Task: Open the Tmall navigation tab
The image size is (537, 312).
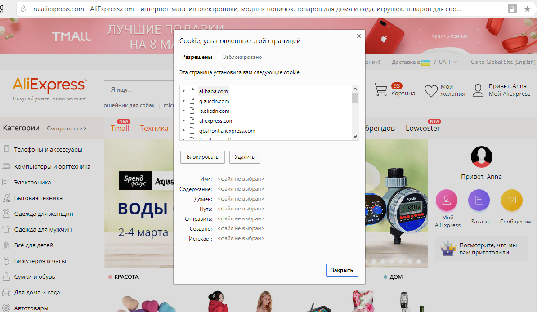Action: [120, 128]
